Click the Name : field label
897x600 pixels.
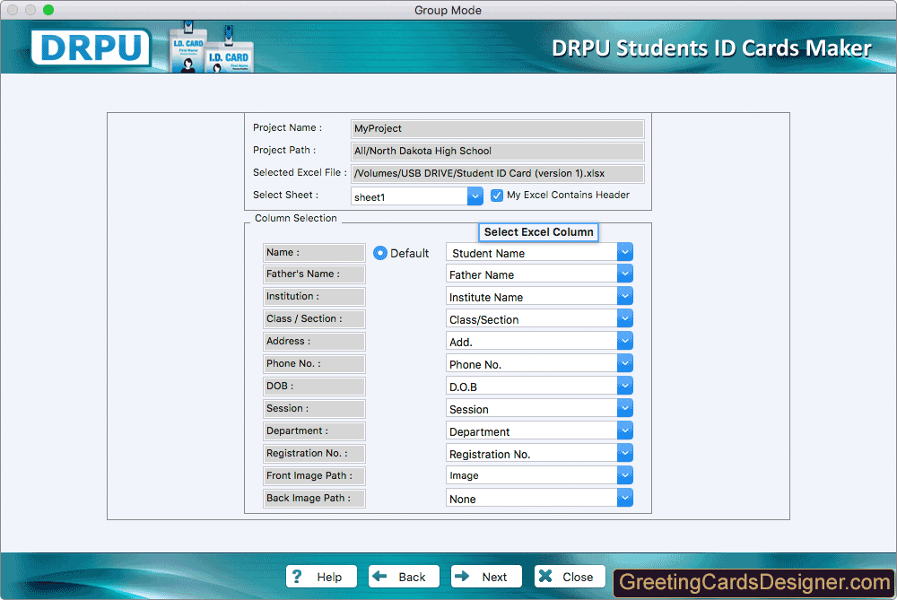tap(314, 252)
